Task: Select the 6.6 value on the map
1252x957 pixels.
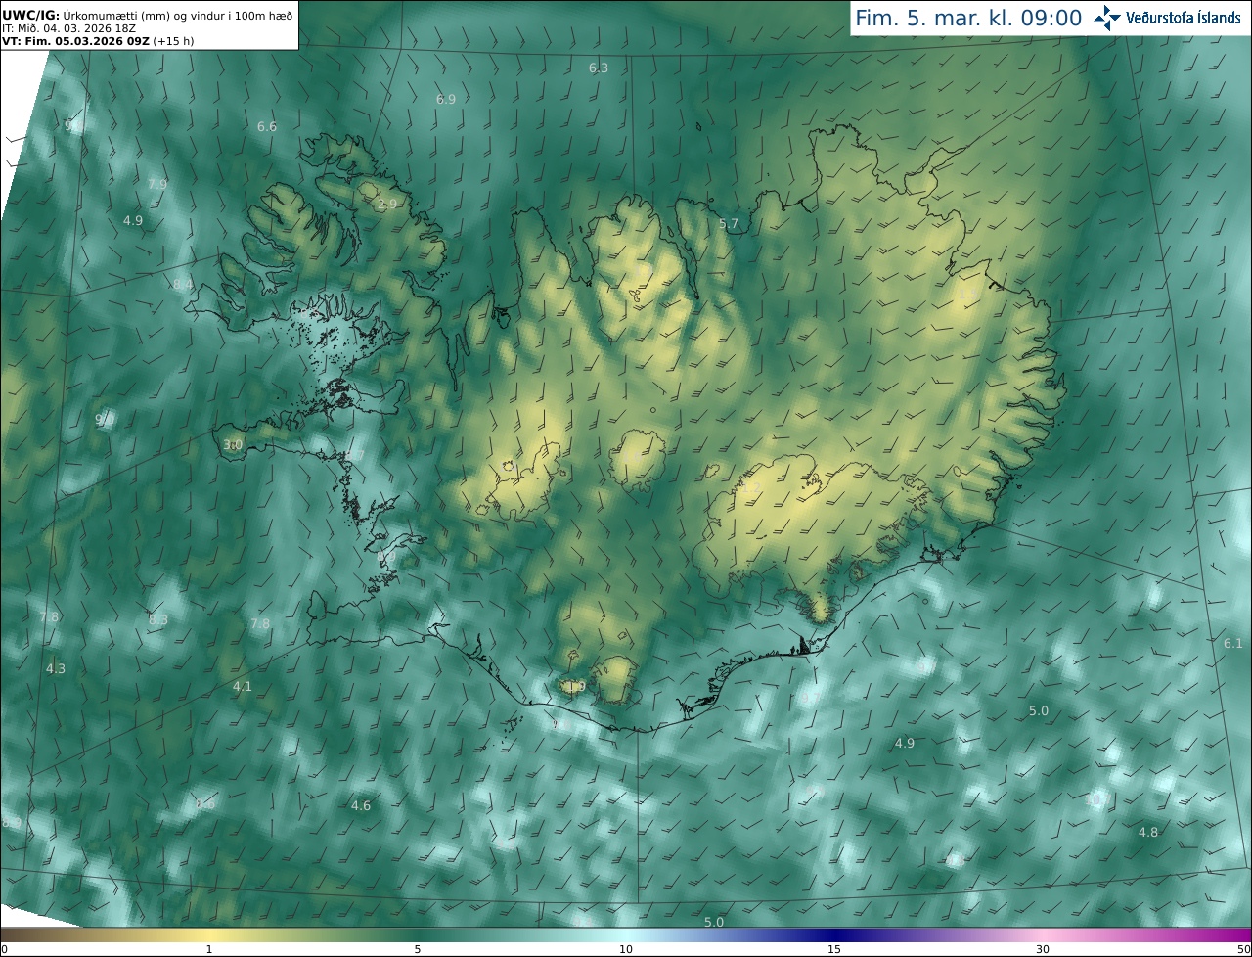Action: click(x=267, y=126)
